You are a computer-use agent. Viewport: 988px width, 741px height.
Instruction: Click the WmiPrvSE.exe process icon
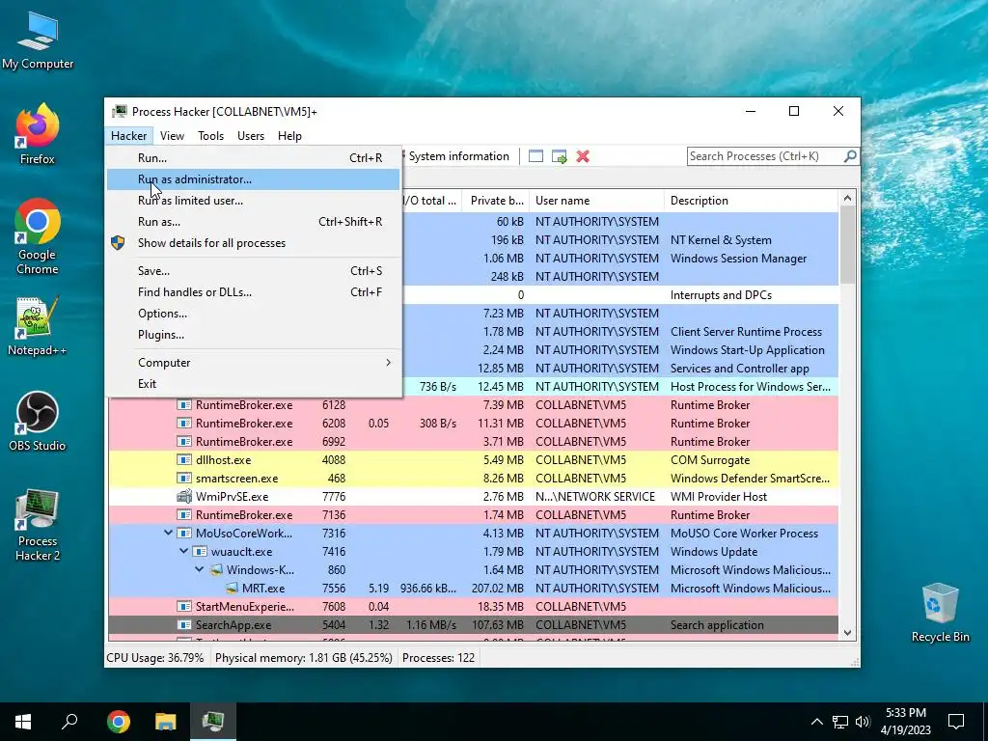point(184,497)
